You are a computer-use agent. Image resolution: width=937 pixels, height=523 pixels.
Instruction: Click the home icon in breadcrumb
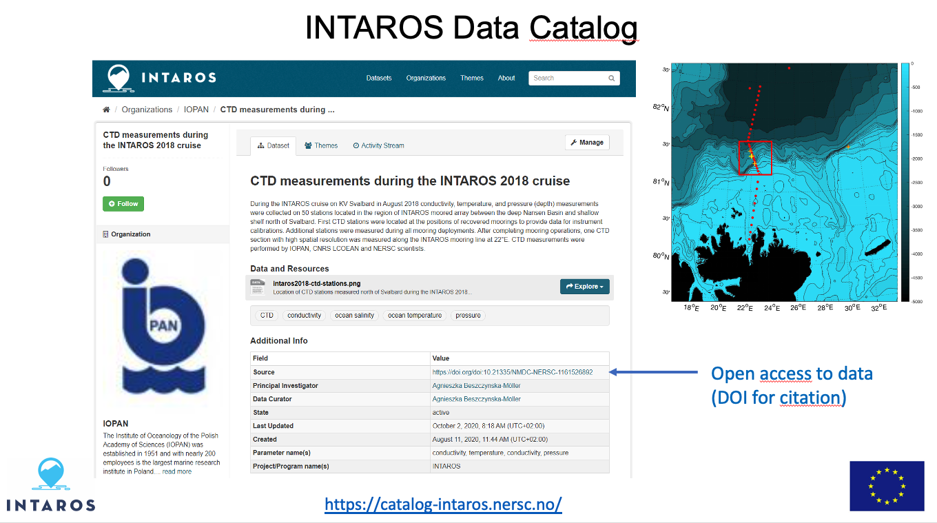106,110
